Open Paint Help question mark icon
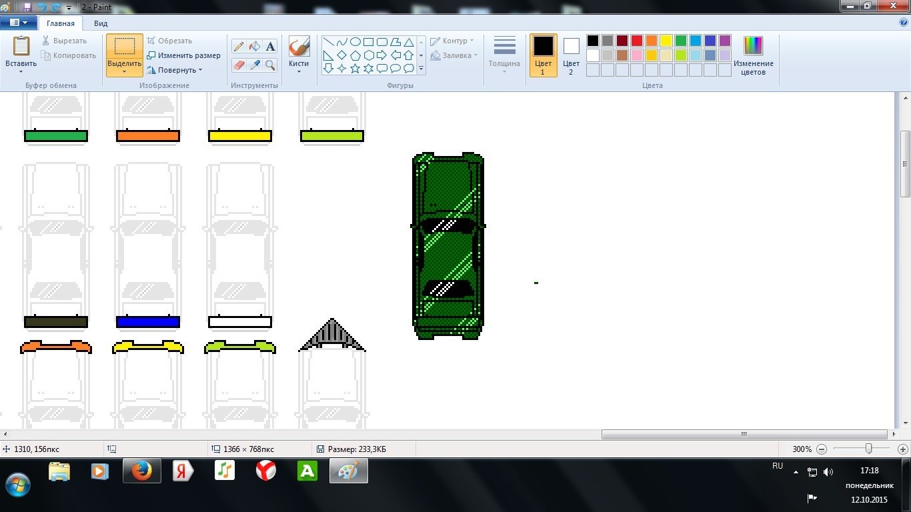Screen dimensions: 911x512 [x=904, y=22]
